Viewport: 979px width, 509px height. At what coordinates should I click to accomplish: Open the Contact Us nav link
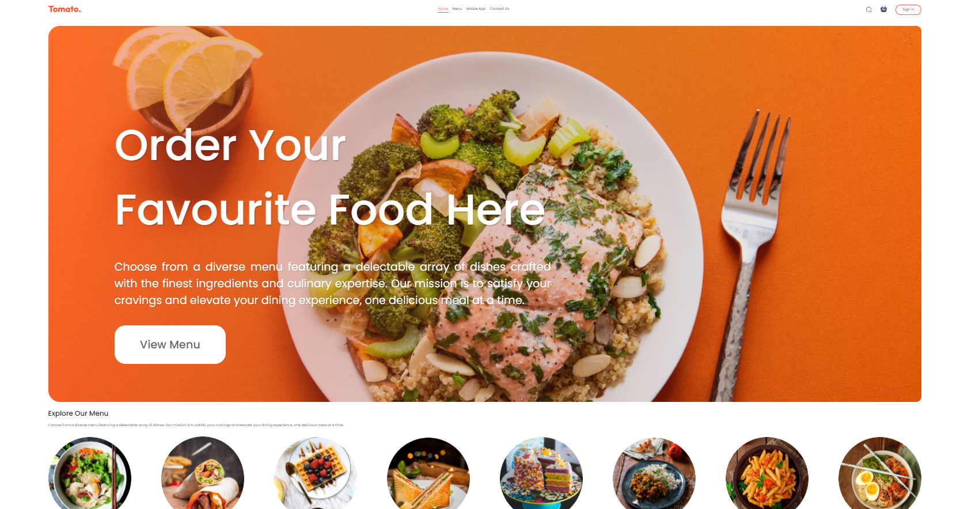499,9
